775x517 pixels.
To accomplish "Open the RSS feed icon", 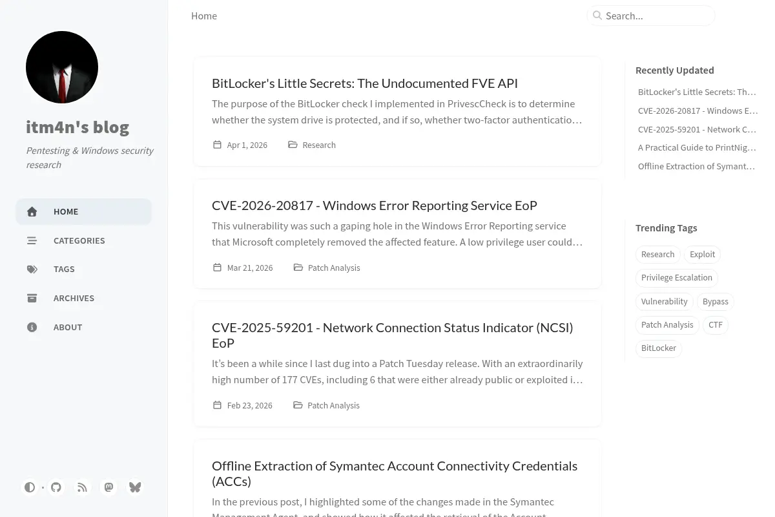I will (x=83, y=487).
